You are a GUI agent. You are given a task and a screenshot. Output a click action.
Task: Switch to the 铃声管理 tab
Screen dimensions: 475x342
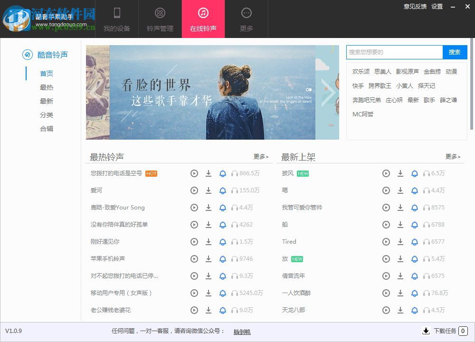[160, 19]
